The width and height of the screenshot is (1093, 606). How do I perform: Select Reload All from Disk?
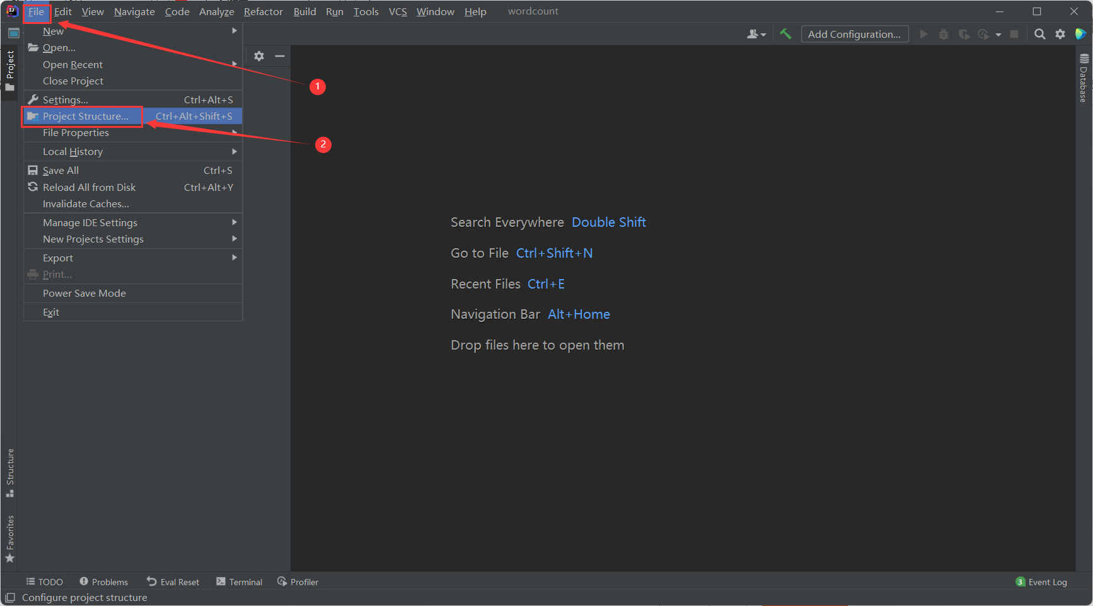[x=133, y=188]
